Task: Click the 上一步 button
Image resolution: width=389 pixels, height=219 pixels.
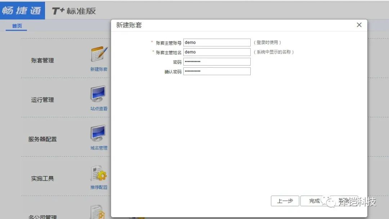Action: (285, 201)
